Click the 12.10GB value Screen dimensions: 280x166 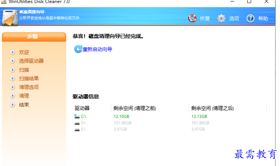click(121, 116)
